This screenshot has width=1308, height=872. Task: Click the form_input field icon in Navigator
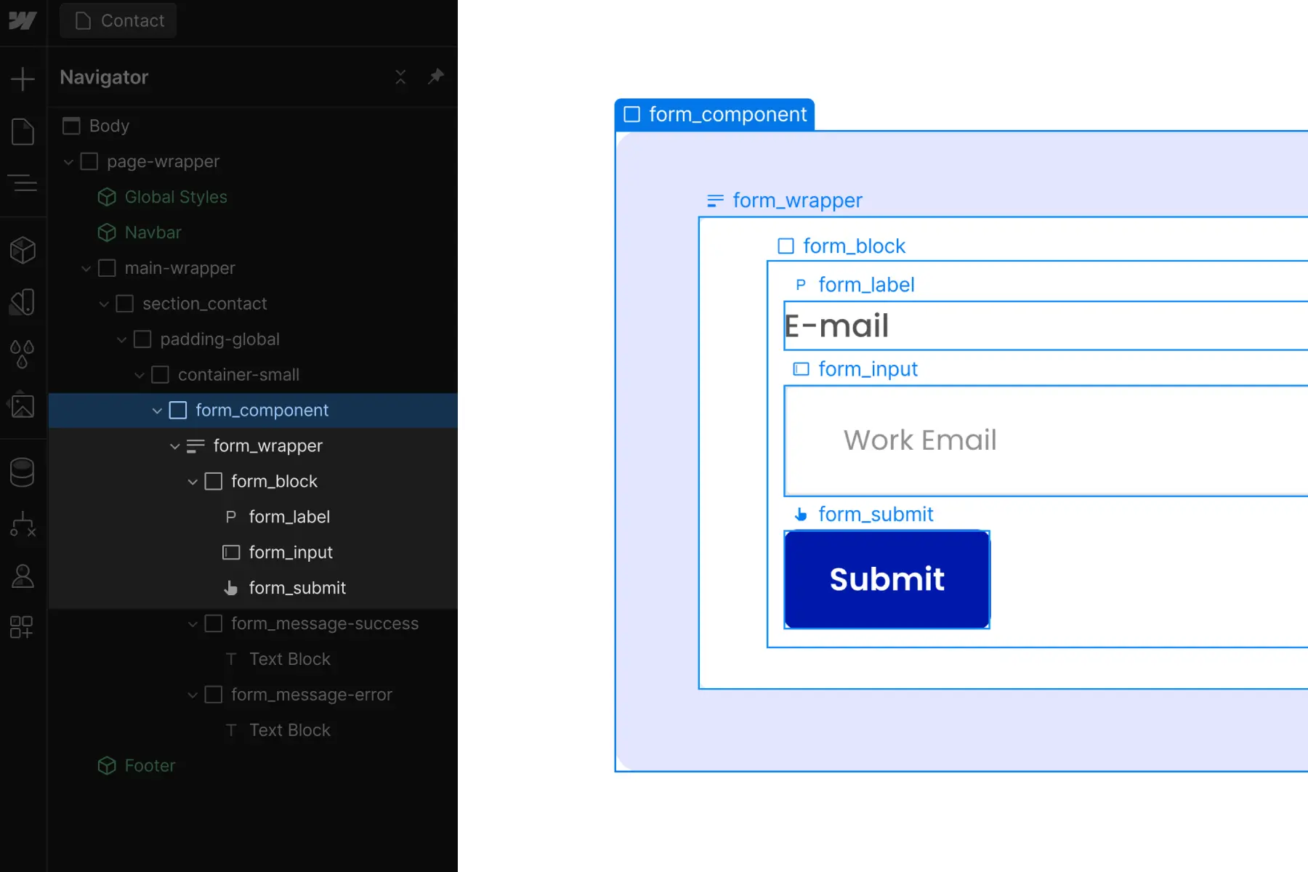click(x=231, y=552)
